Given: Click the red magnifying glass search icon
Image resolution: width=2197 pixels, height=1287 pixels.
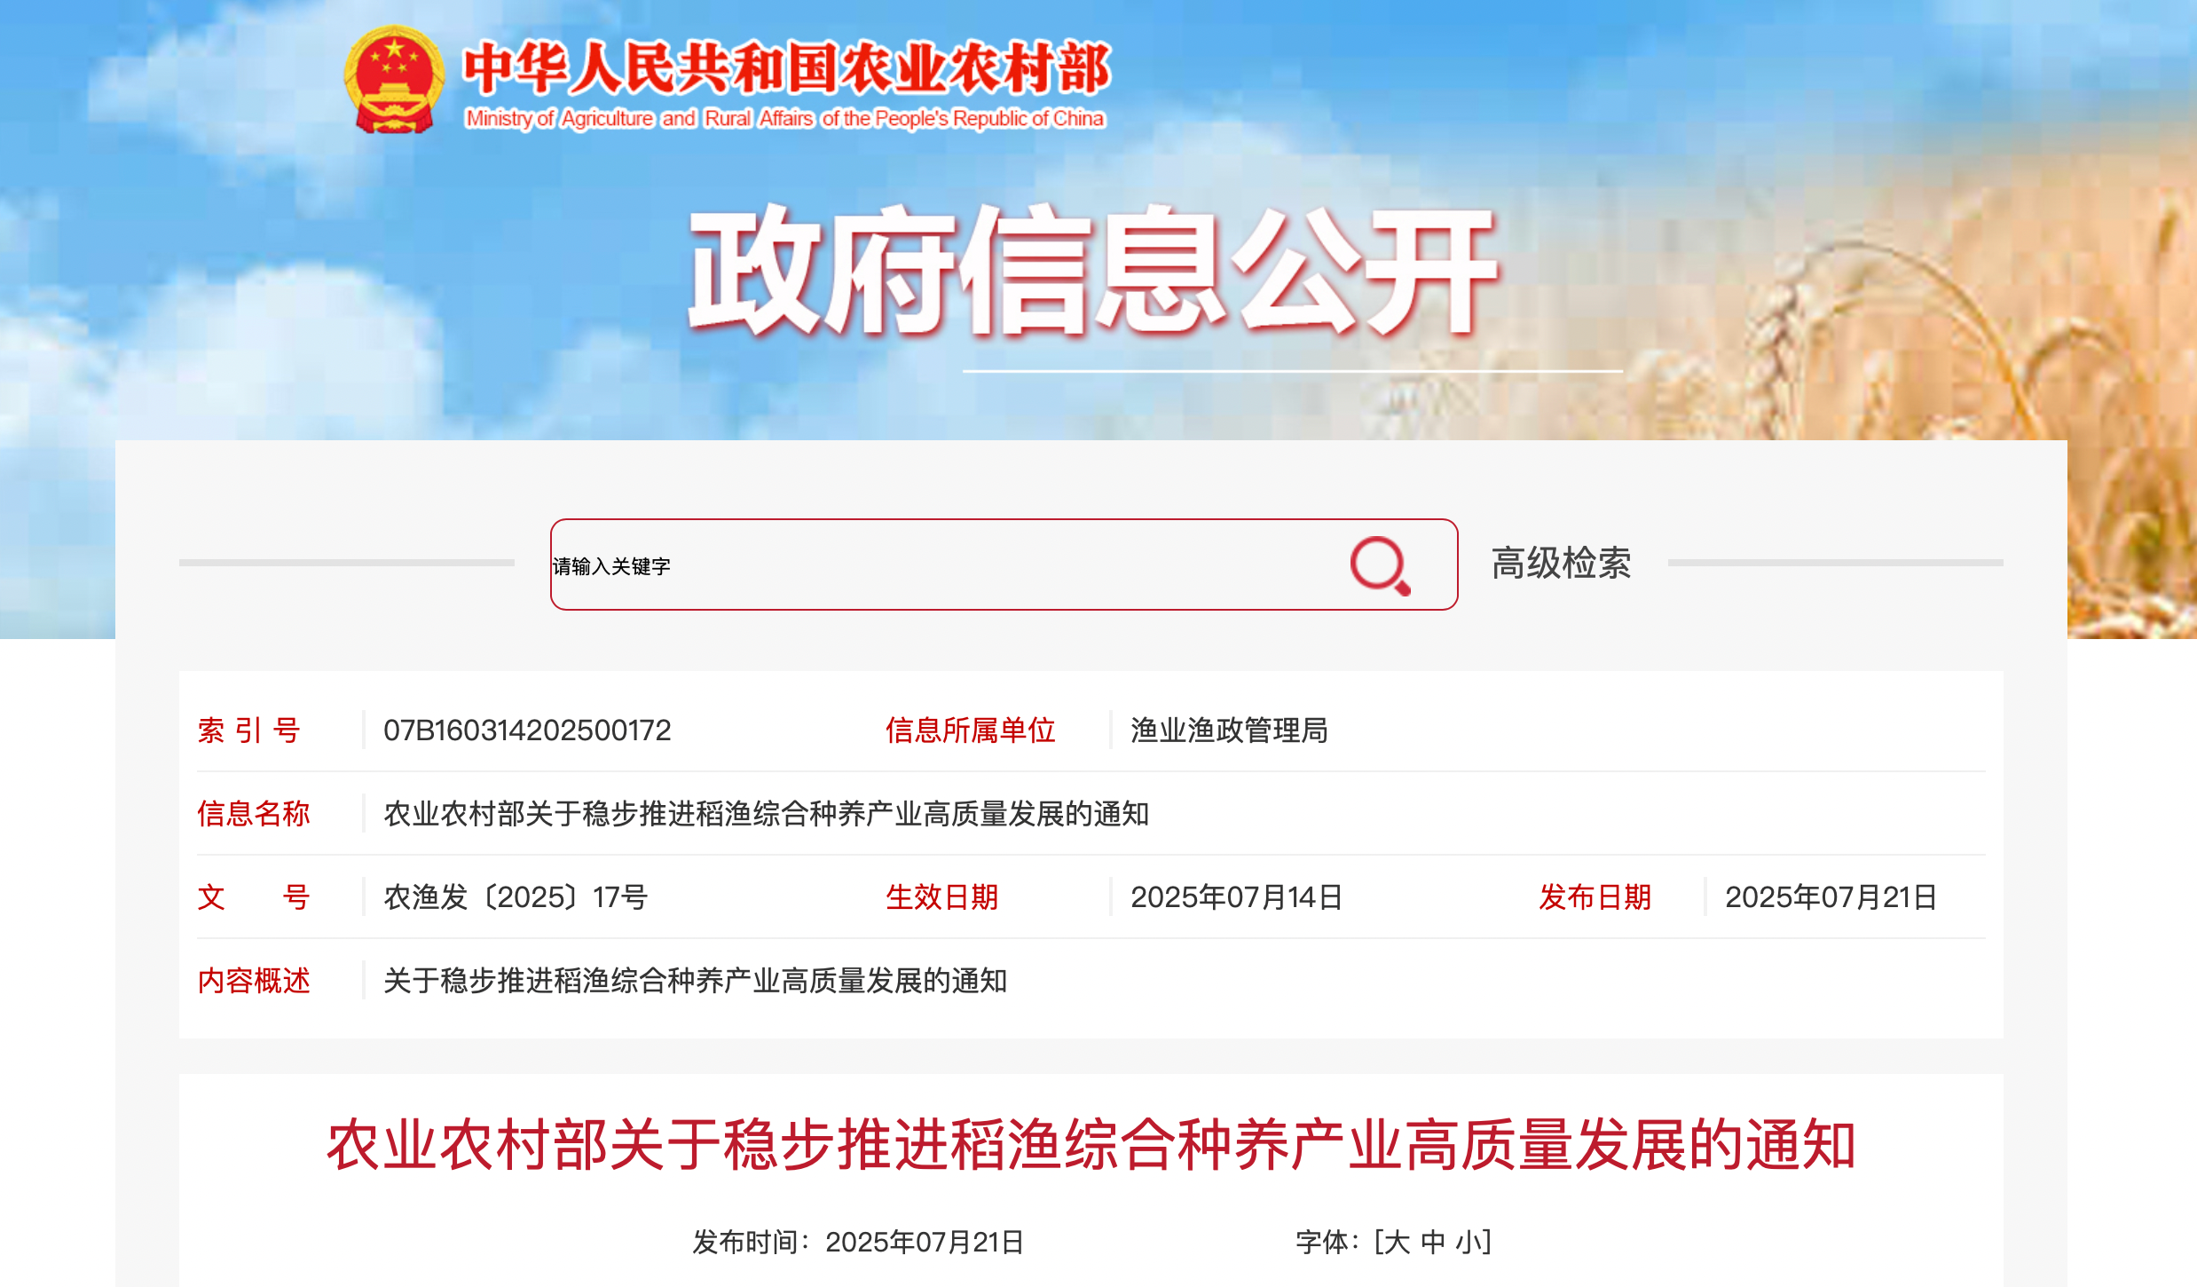Looking at the screenshot, I should pyautogui.click(x=1381, y=565).
